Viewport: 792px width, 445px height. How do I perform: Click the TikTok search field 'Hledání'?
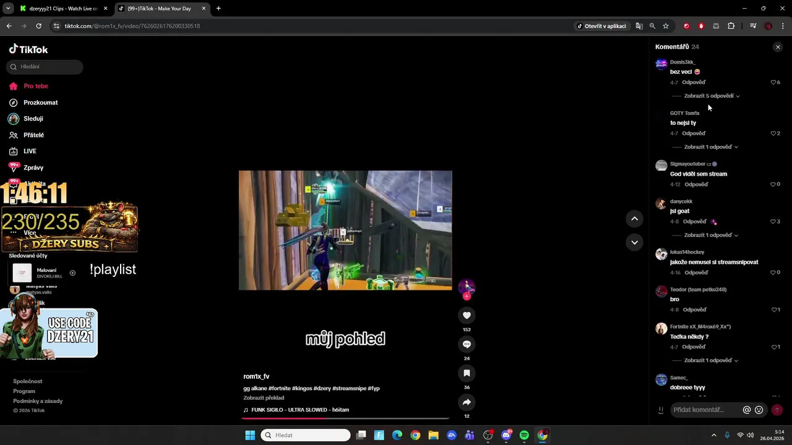click(x=45, y=67)
